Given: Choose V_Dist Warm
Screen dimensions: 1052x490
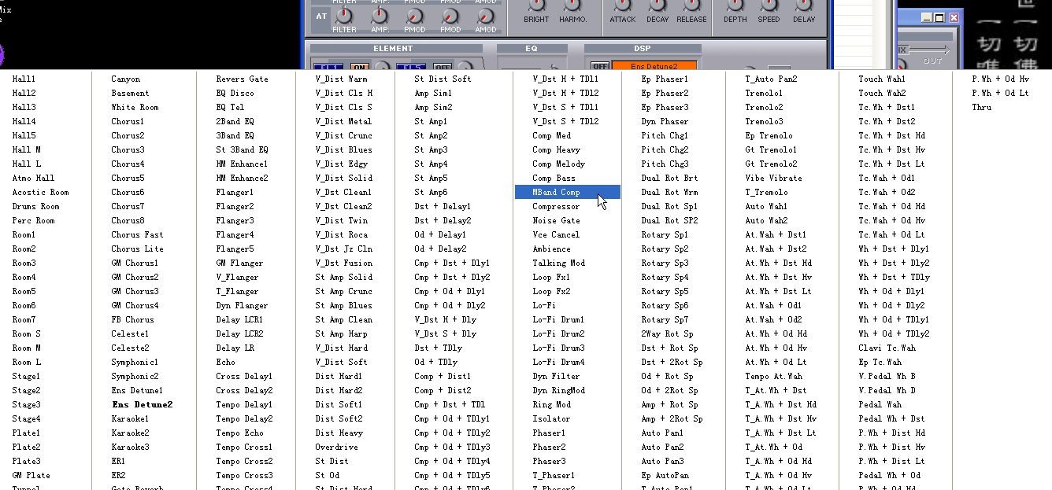Looking at the screenshot, I should click(341, 79).
